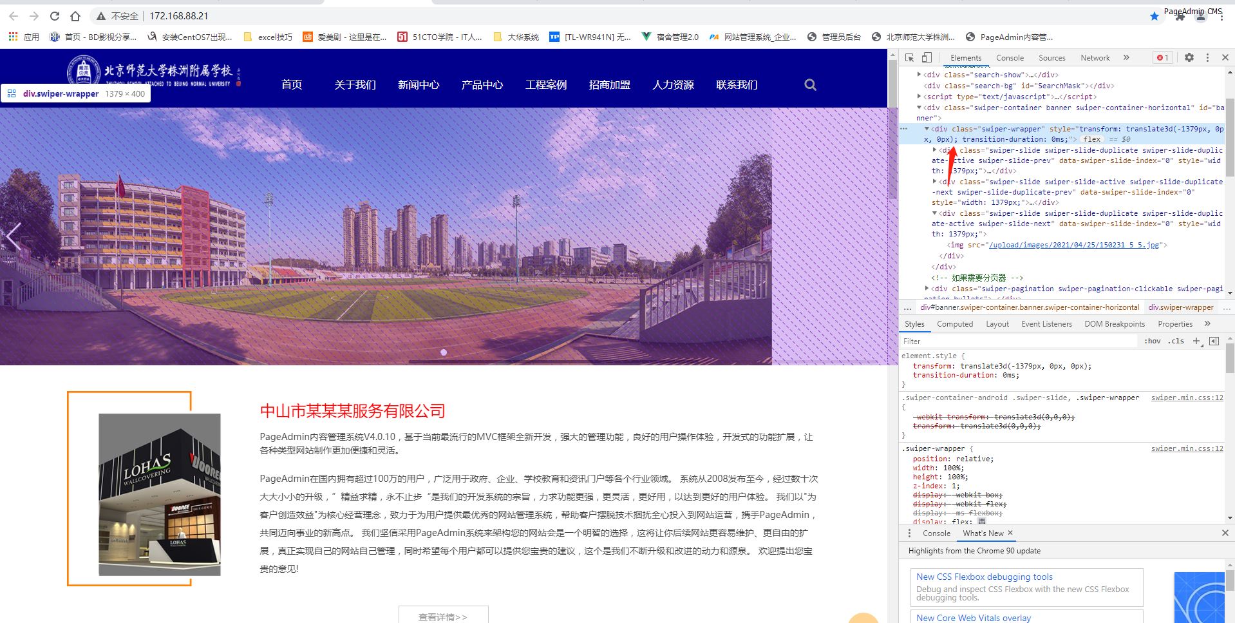Viewport: 1235px width, 623px height.
Task: Open the 管理员后台 bookmark
Action: point(834,37)
